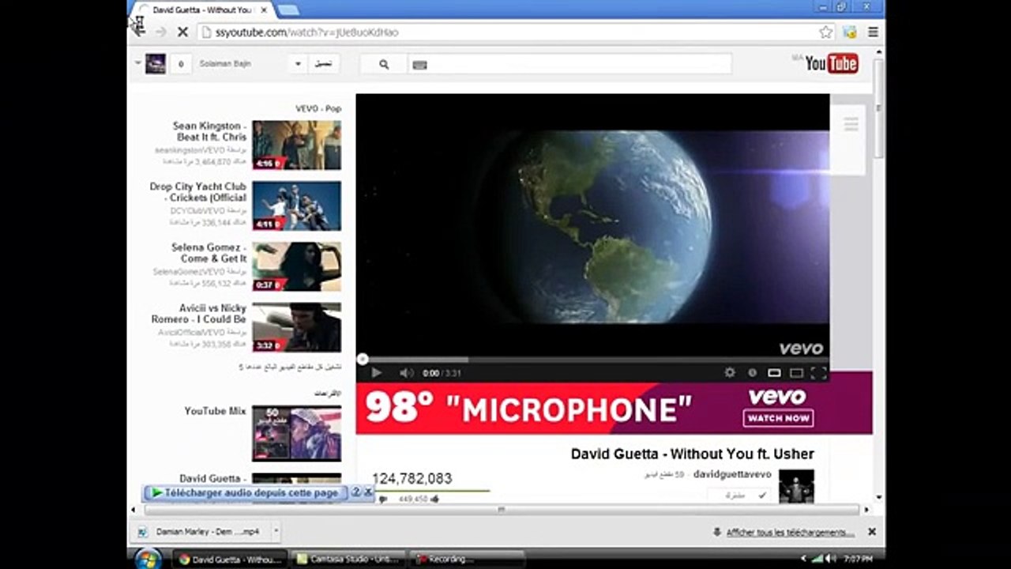The height and width of the screenshot is (569, 1011).
Task: Close the downloads bar
Action: (x=872, y=532)
